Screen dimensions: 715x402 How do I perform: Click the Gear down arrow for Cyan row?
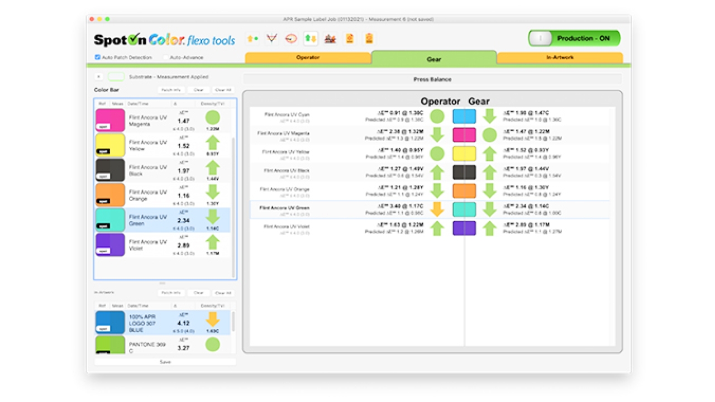(x=490, y=116)
